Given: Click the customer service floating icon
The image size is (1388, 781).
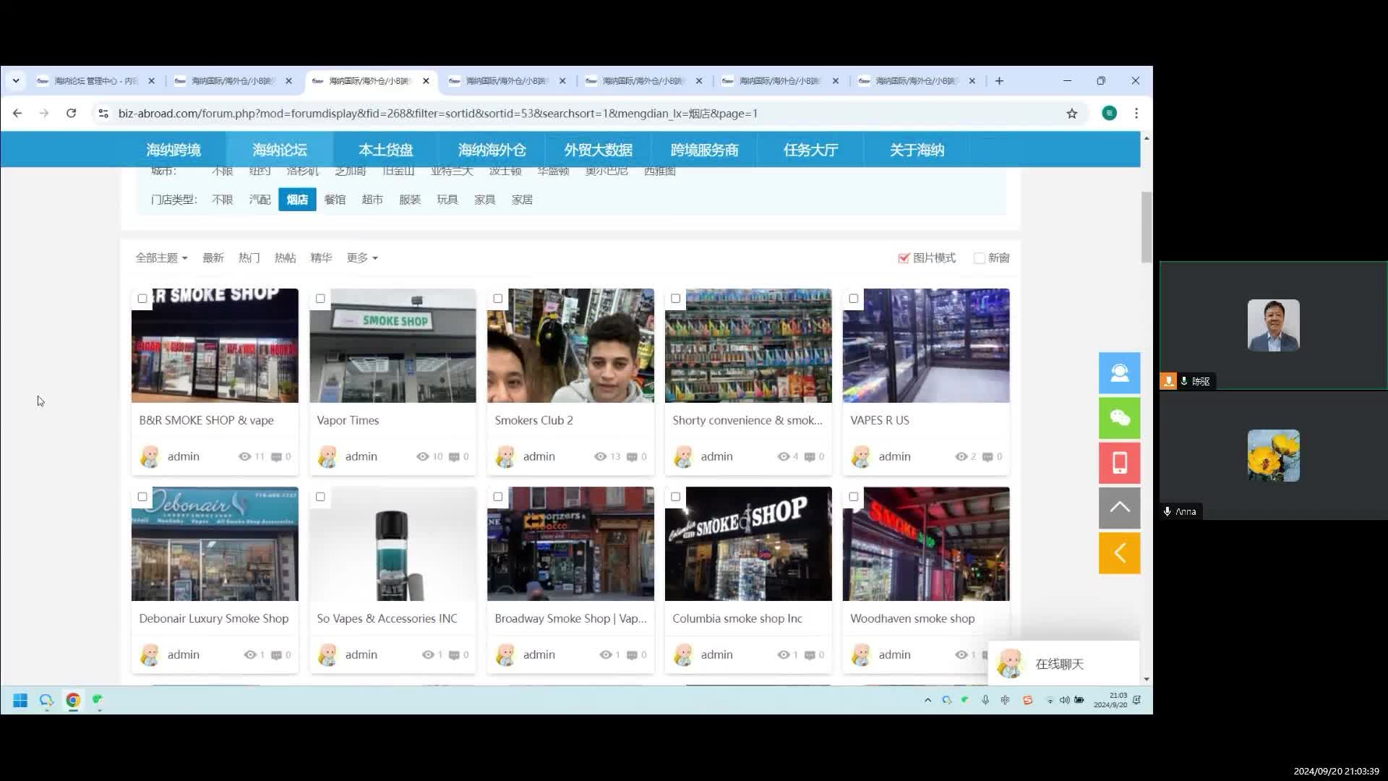Looking at the screenshot, I should tap(1119, 373).
